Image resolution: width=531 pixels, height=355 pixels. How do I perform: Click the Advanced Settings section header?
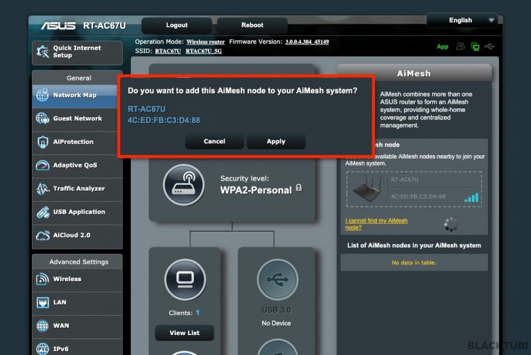(77, 262)
